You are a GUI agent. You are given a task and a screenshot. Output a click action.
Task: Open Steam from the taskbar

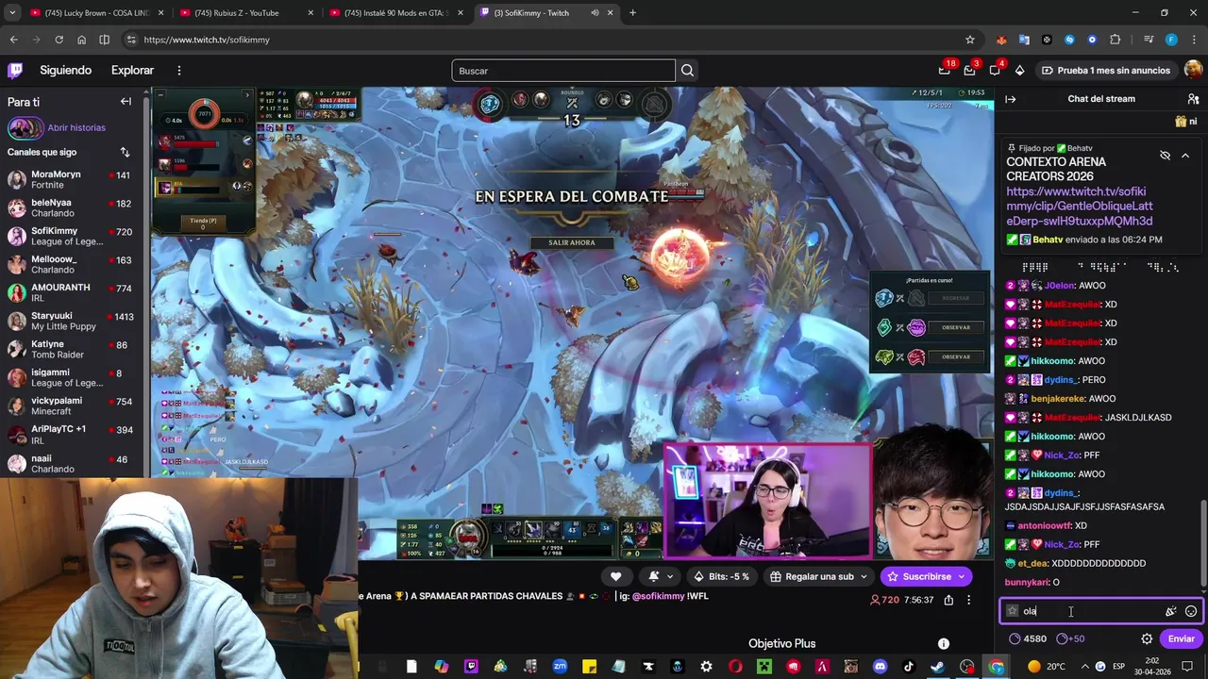(938, 667)
